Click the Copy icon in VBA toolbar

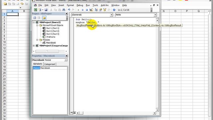pyautogui.click(x=55, y=10)
